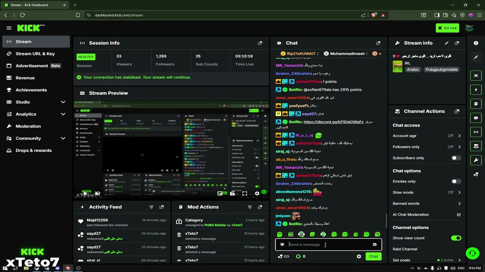Toggle the Chat panel in right rail
This screenshot has height=272, width=485.
pos(476,118)
